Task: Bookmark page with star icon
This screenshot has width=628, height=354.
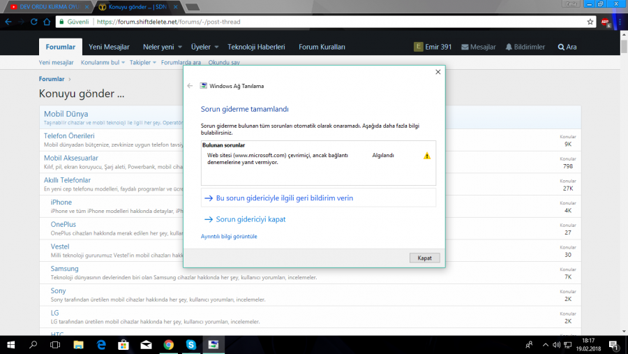Action: click(x=590, y=22)
